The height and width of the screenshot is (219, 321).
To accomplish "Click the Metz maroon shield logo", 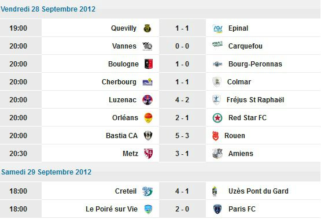I will (148, 154).
